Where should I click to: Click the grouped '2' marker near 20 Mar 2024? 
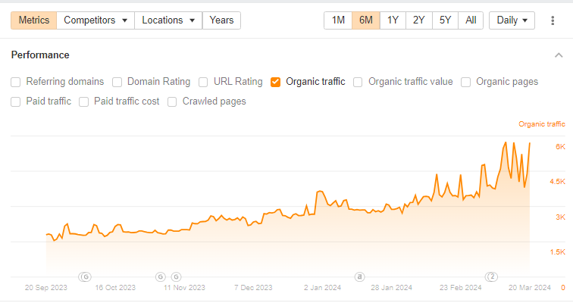[x=492, y=276]
